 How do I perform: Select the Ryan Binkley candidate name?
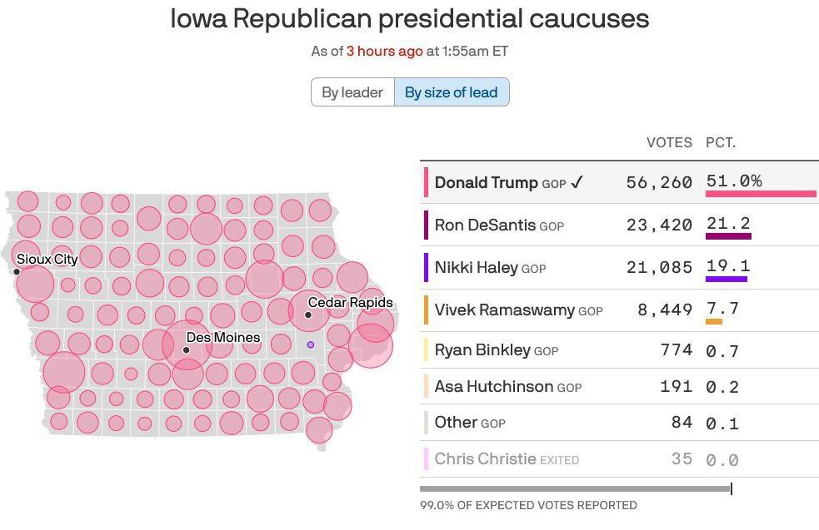[x=482, y=350]
